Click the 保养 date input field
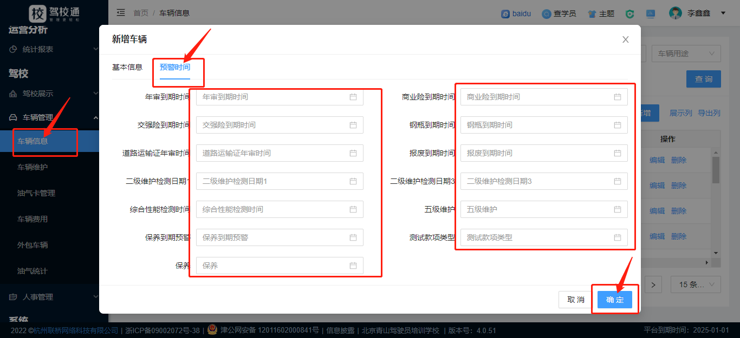The image size is (740, 338). coord(280,266)
